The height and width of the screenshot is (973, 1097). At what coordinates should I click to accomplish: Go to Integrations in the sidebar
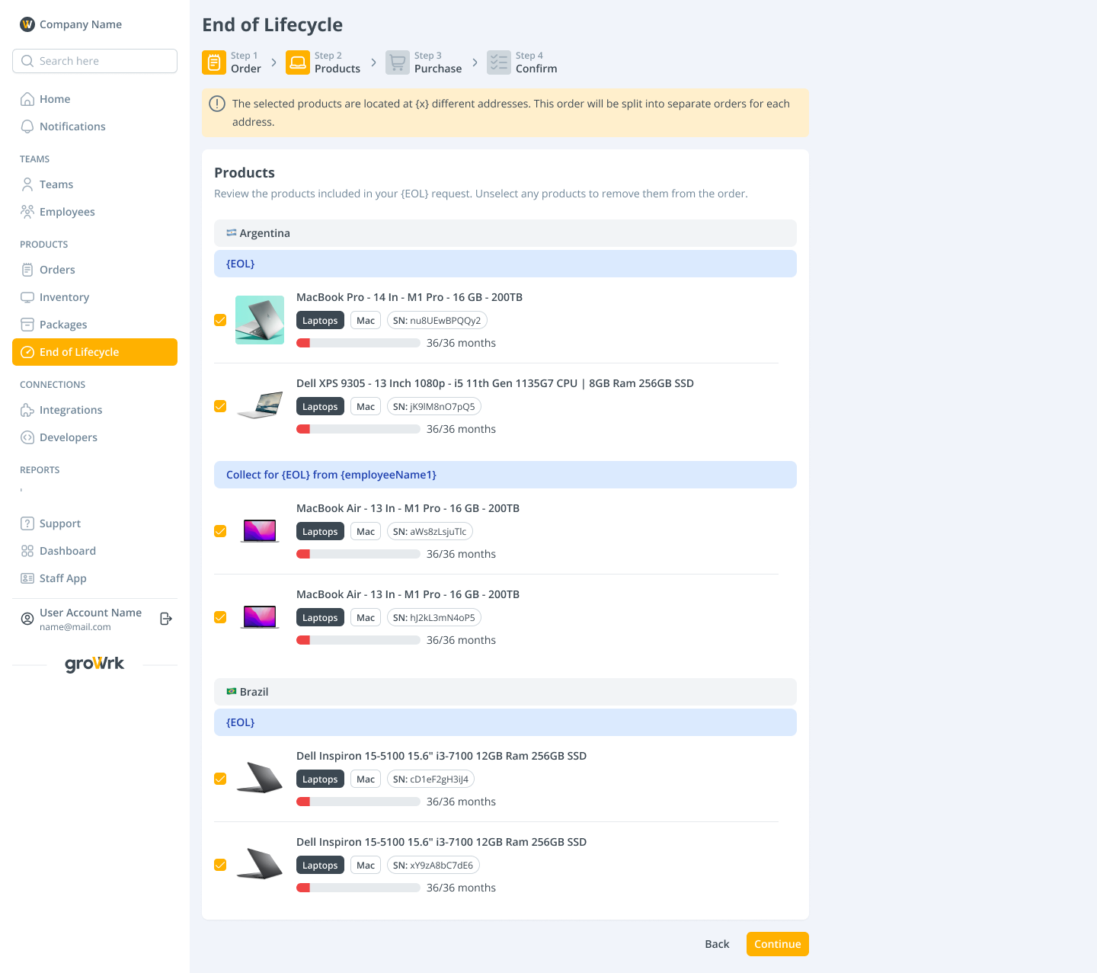tap(70, 410)
